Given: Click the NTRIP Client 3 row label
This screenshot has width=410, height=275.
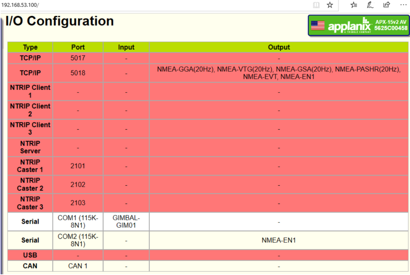Looking at the screenshot, I should click(30, 129).
